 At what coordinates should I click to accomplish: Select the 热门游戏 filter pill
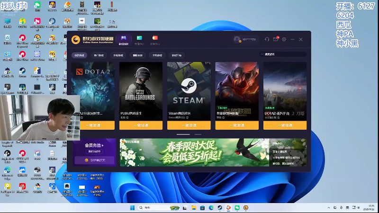click(x=99, y=55)
